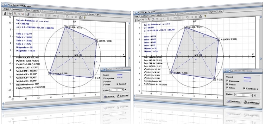Screen dimensions: 264x124
Task: Click Simulation button in right control panel
Action: [x=233, y=101]
